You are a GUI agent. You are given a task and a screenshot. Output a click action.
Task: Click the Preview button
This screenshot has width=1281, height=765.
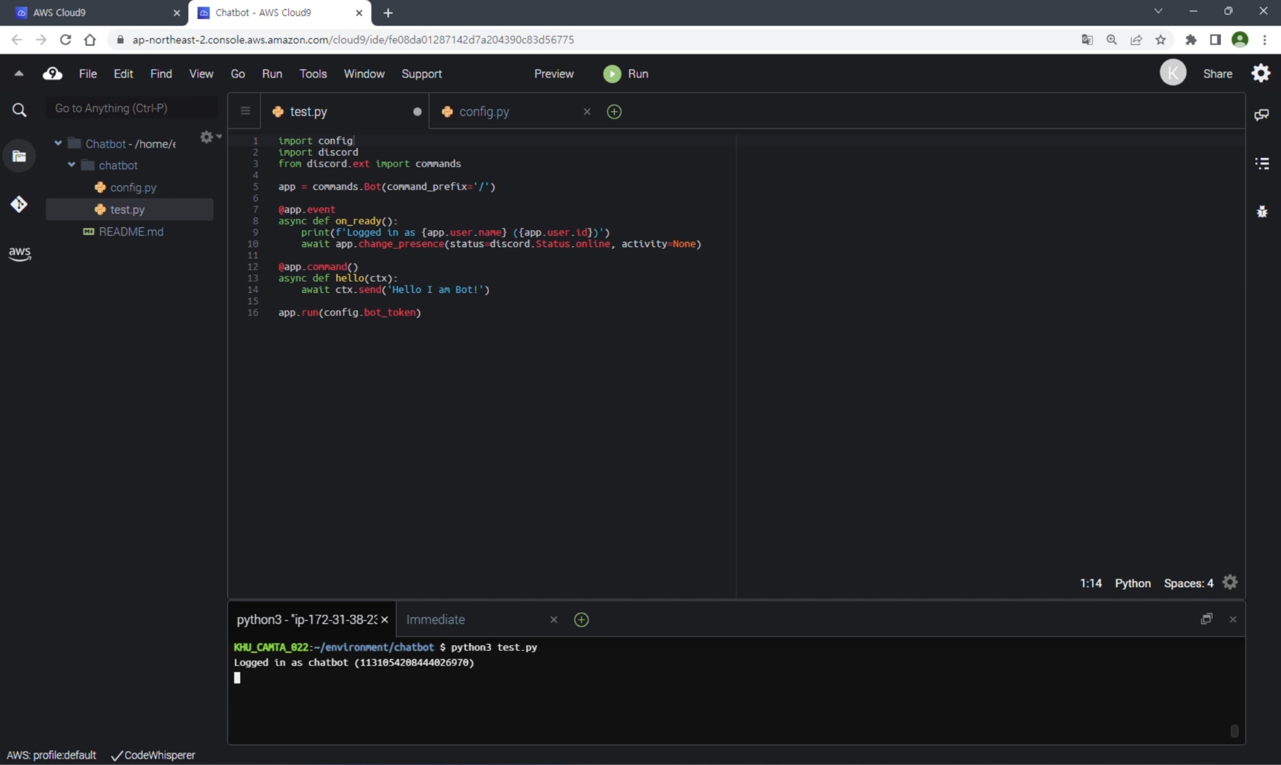coord(554,74)
